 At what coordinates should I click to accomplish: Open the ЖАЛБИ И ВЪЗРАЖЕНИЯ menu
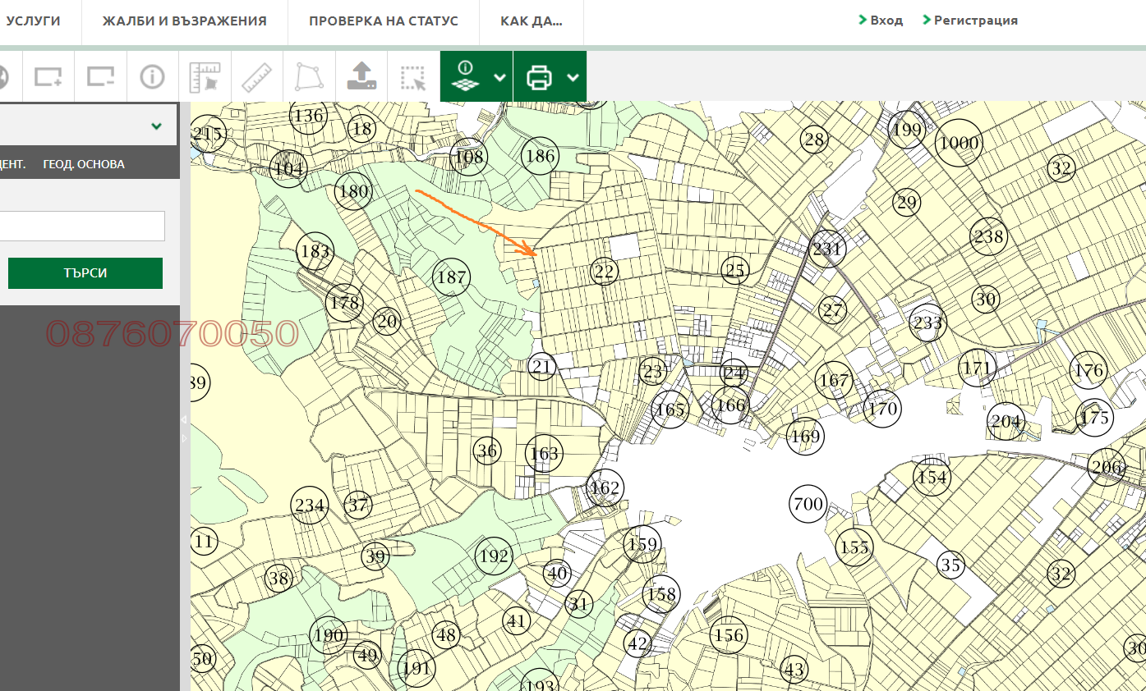184,21
